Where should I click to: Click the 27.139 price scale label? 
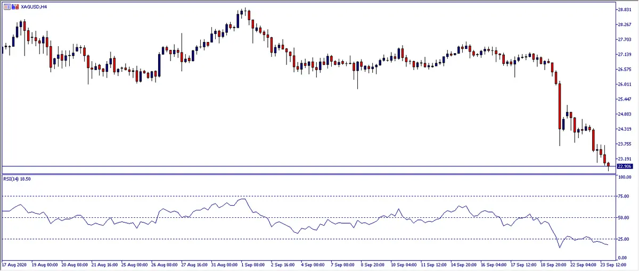624,55
